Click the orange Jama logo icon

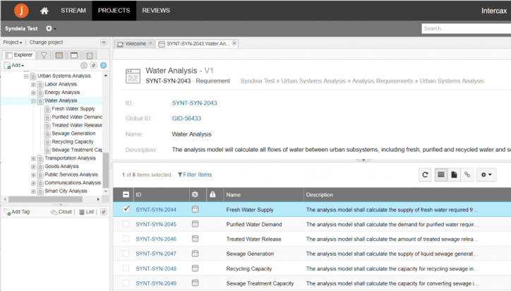tap(21, 11)
